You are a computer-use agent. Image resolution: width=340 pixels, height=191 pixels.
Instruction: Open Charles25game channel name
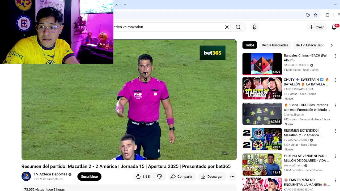[294, 115]
